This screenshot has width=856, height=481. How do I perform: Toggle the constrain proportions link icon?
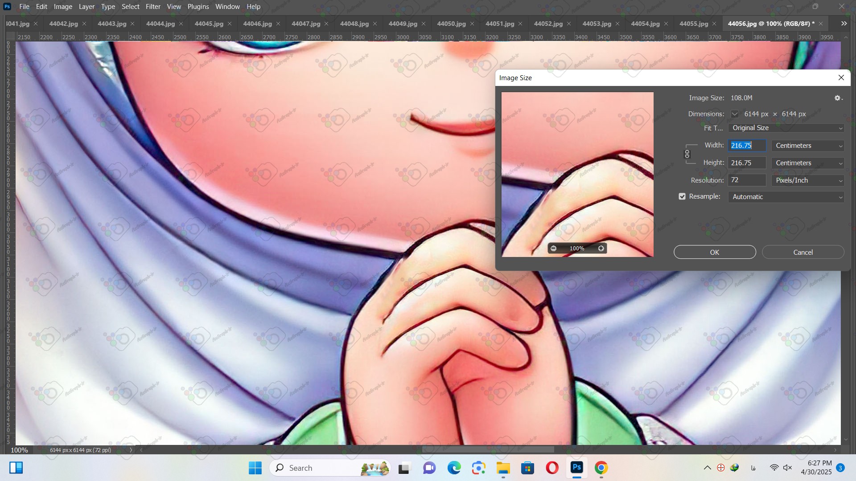coord(687,154)
